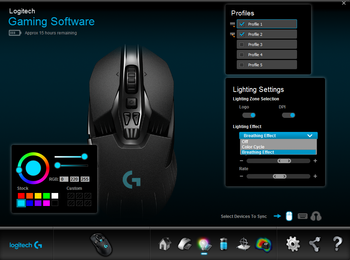Click the brightness slider handle
Viewport: 350px width, 260px height.
(284, 161)
